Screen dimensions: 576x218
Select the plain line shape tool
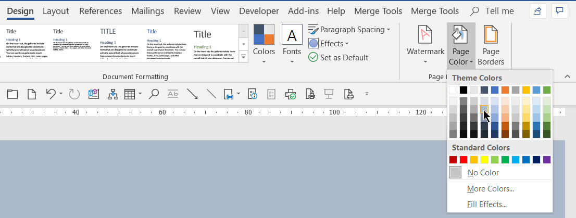pos(211,94)
